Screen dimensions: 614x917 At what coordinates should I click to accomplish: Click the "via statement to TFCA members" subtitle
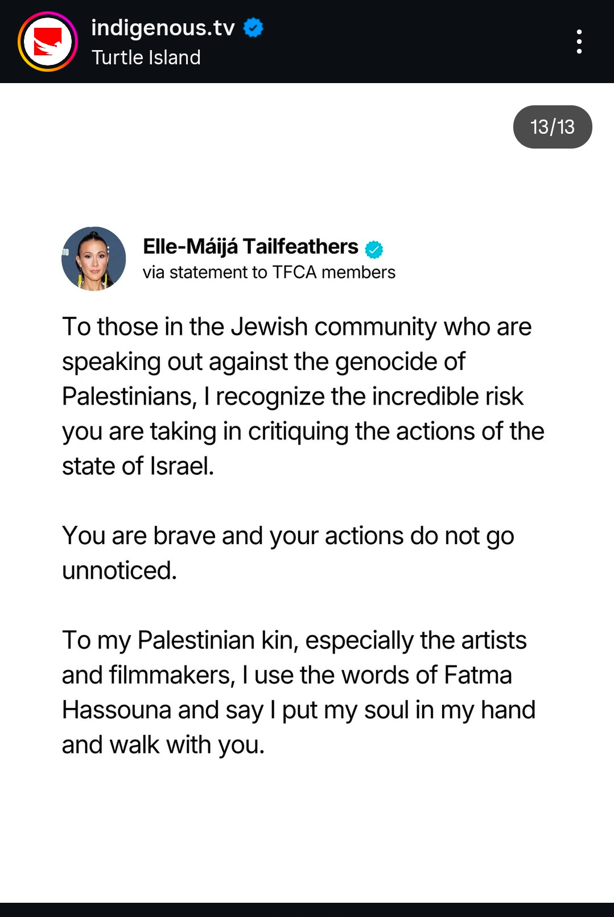tap(269, 273)
